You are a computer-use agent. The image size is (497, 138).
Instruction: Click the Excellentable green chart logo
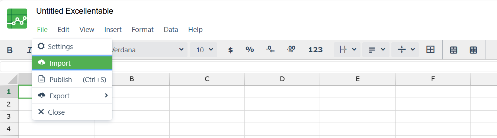[x=17, y=19]
